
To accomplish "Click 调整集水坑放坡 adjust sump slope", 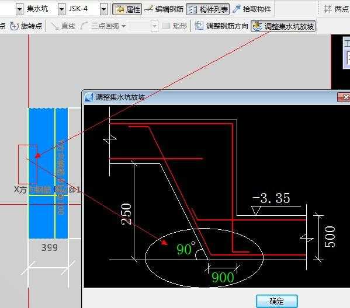I will click(x=283, y=26).
